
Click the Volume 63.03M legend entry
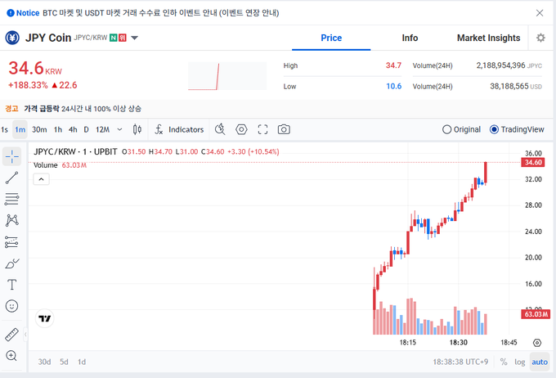click(x=60, y=165)
